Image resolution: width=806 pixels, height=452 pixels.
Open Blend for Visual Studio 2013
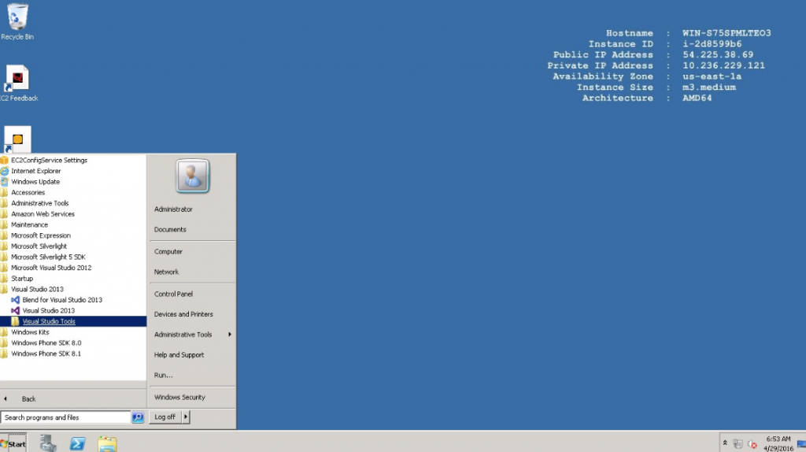pyautogui.click(x=61, y=300)
